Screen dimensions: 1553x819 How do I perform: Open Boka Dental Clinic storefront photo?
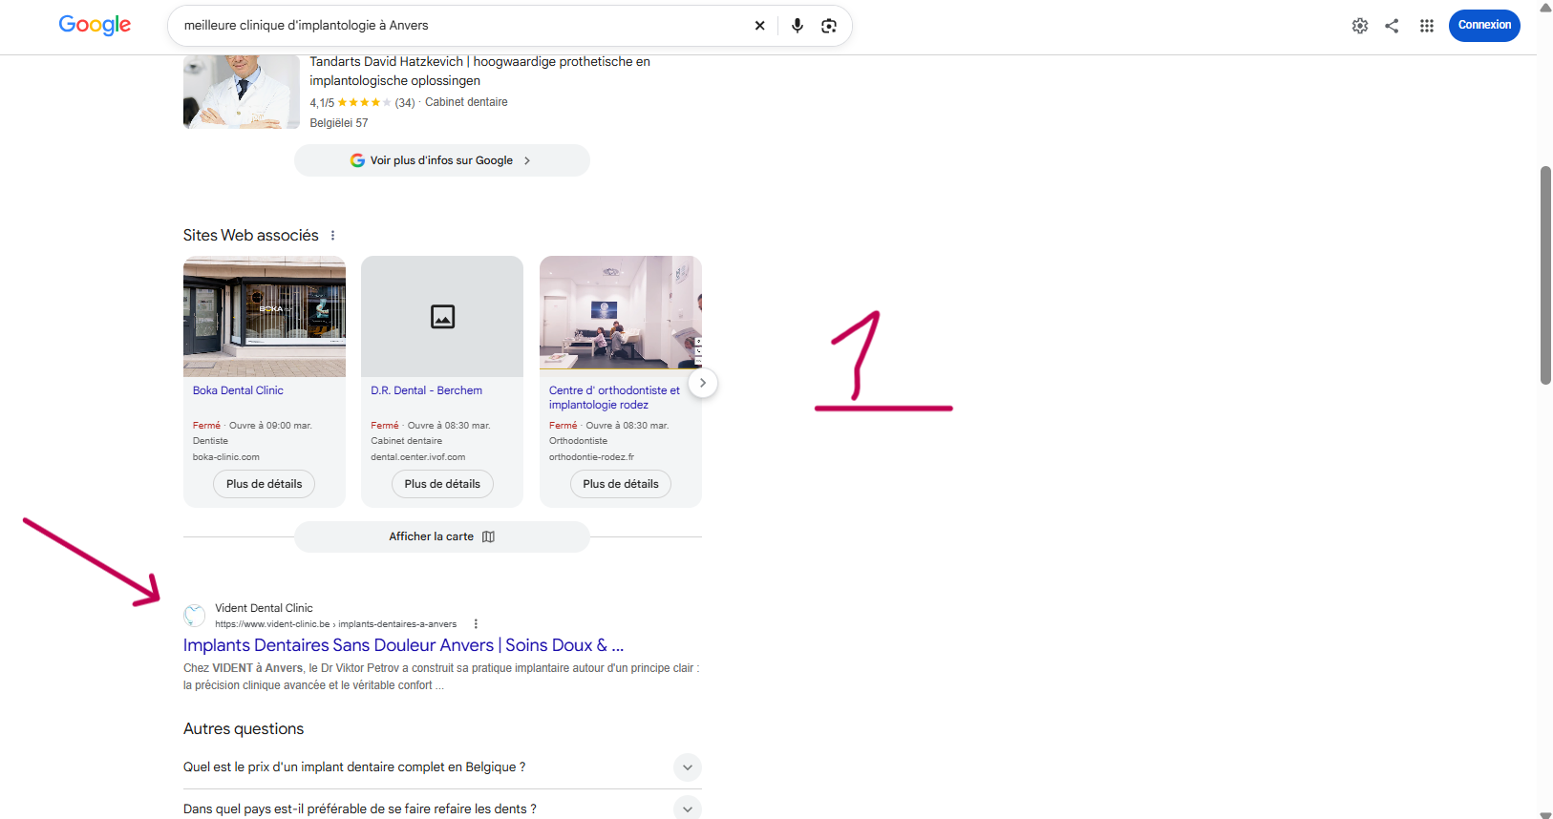(265, 316)
